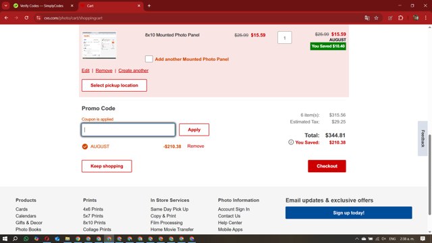This screenshot has height=243, width=432.
Task: Click the OneDrive cloud tray icon
Action: point(364,238)
